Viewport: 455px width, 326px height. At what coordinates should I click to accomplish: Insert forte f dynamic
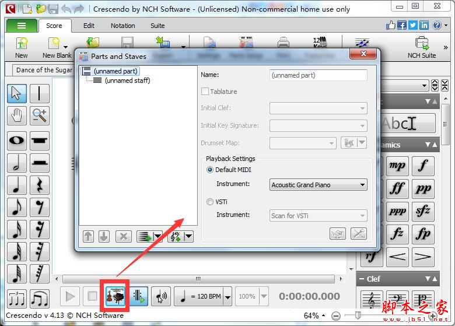[x=423, y=166]
